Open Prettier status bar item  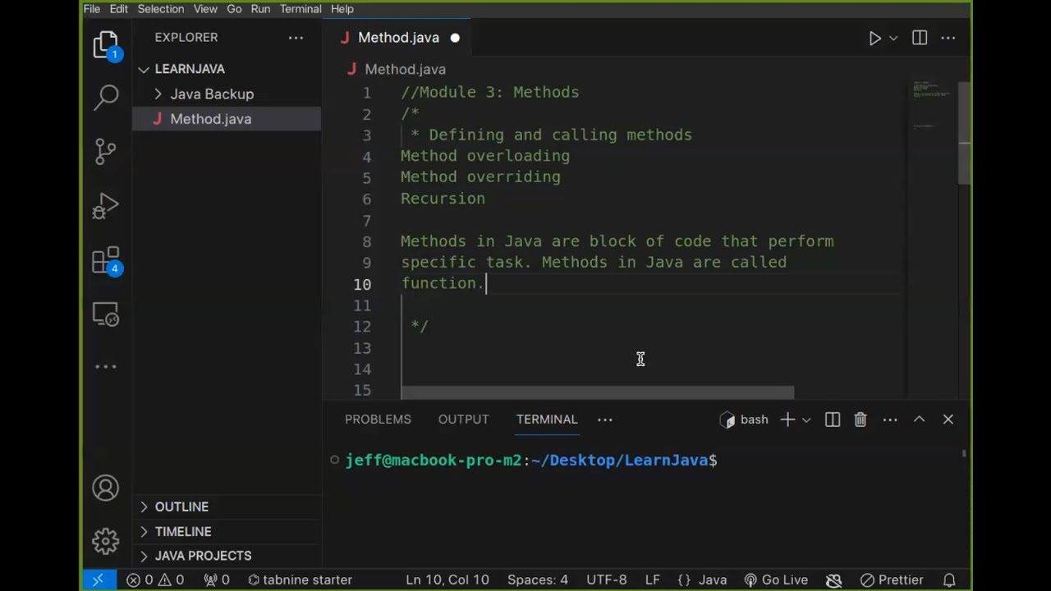click(x=892, y=580)
